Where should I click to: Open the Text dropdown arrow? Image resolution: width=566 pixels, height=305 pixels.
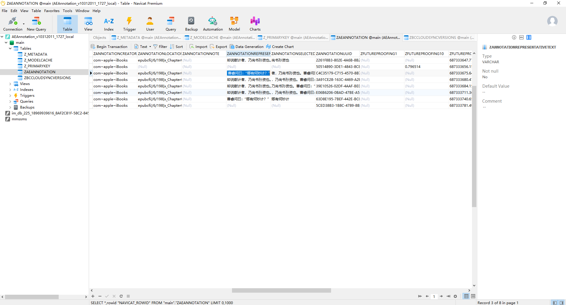(x=150, y=47)
